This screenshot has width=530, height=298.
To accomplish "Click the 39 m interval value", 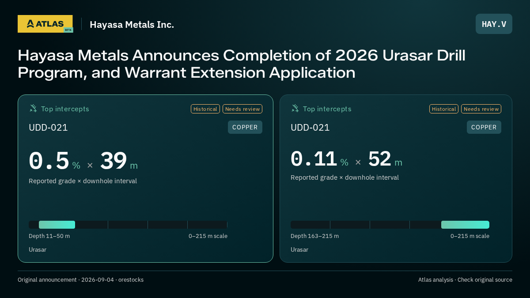I will click(119, 161).
